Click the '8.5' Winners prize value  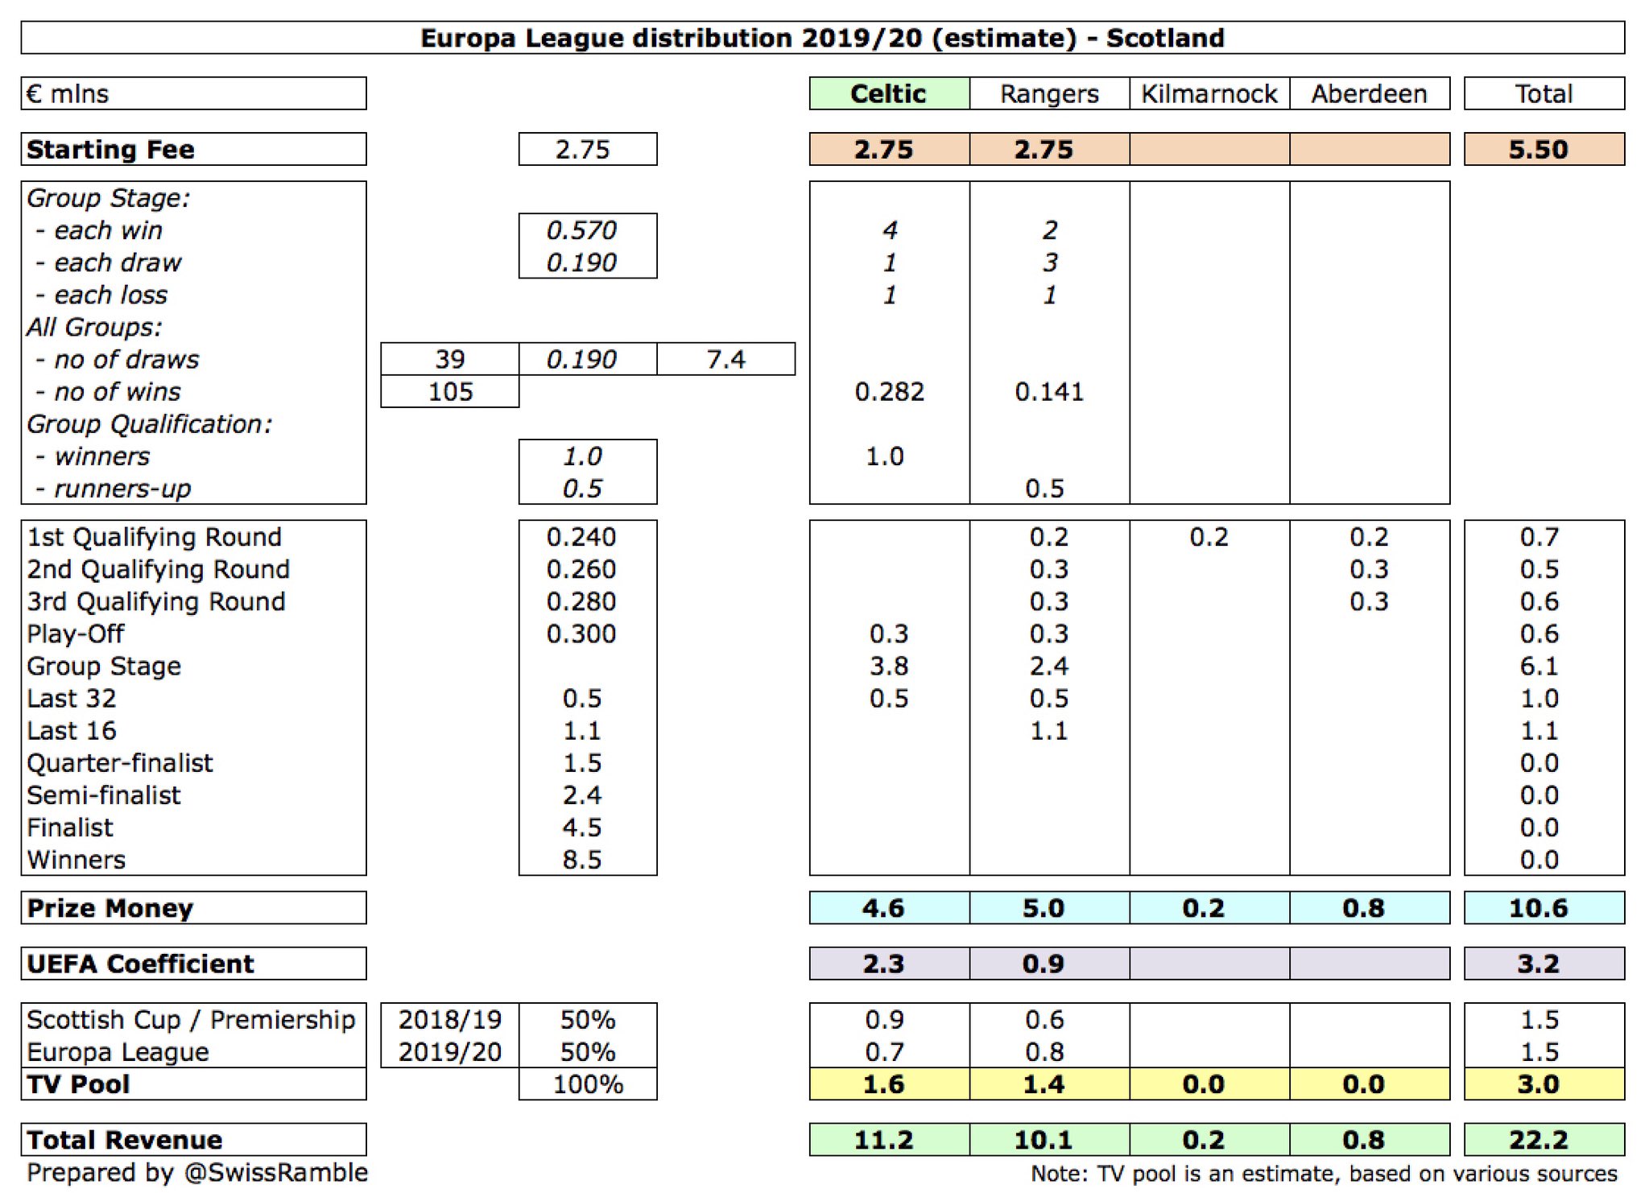click(x=582, y=860)
